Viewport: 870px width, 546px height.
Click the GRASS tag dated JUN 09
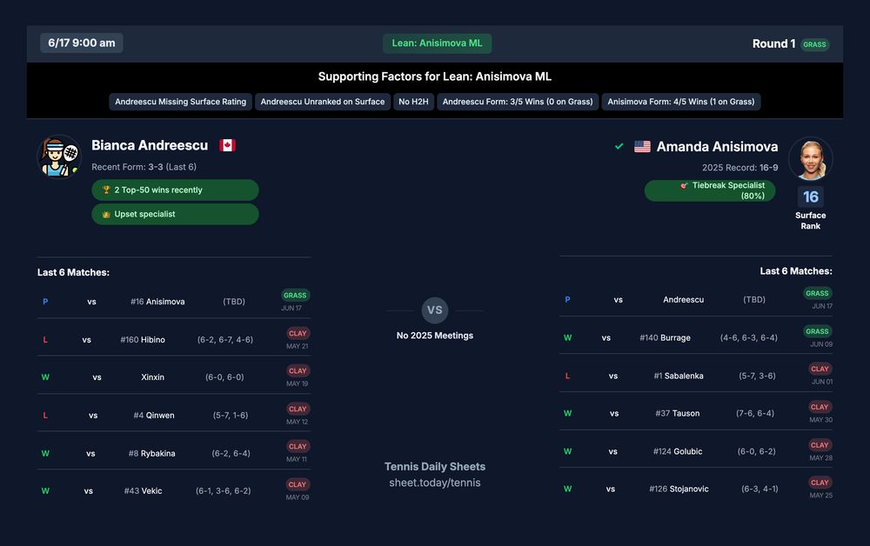817,331
